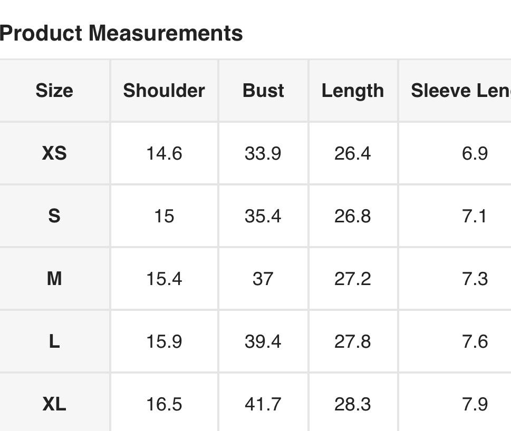This screenshot has width=511, height=431.
Task: Click the Shoulder column header
Action: 164,91
